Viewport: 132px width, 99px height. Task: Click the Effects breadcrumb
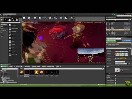[x=58, y=66]
